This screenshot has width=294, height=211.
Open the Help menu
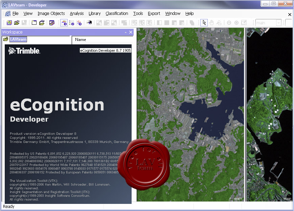coord(189,14)
